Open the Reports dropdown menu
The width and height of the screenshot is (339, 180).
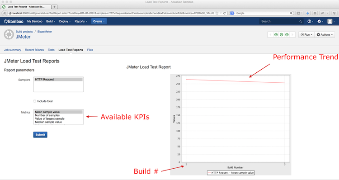[x=81, y=21]
